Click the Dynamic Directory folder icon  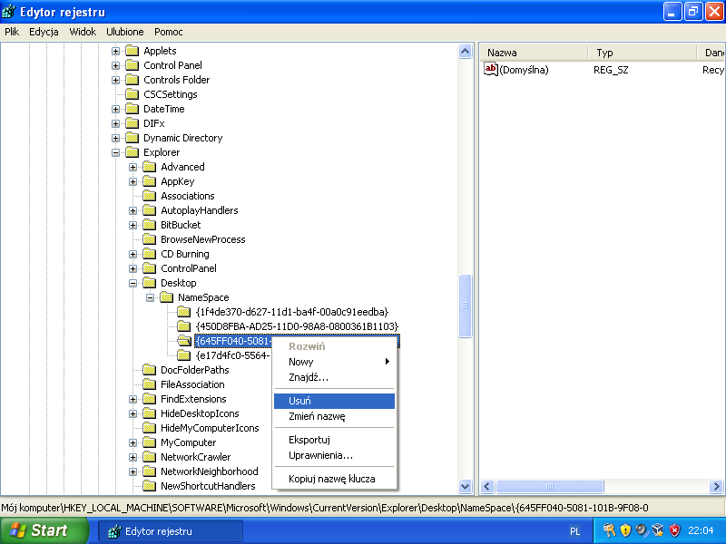[x=132, y=138]
